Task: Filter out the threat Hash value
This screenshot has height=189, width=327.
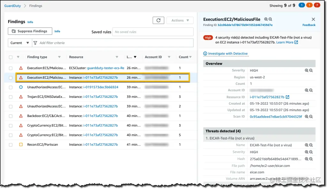Action: tap(311, 159)
